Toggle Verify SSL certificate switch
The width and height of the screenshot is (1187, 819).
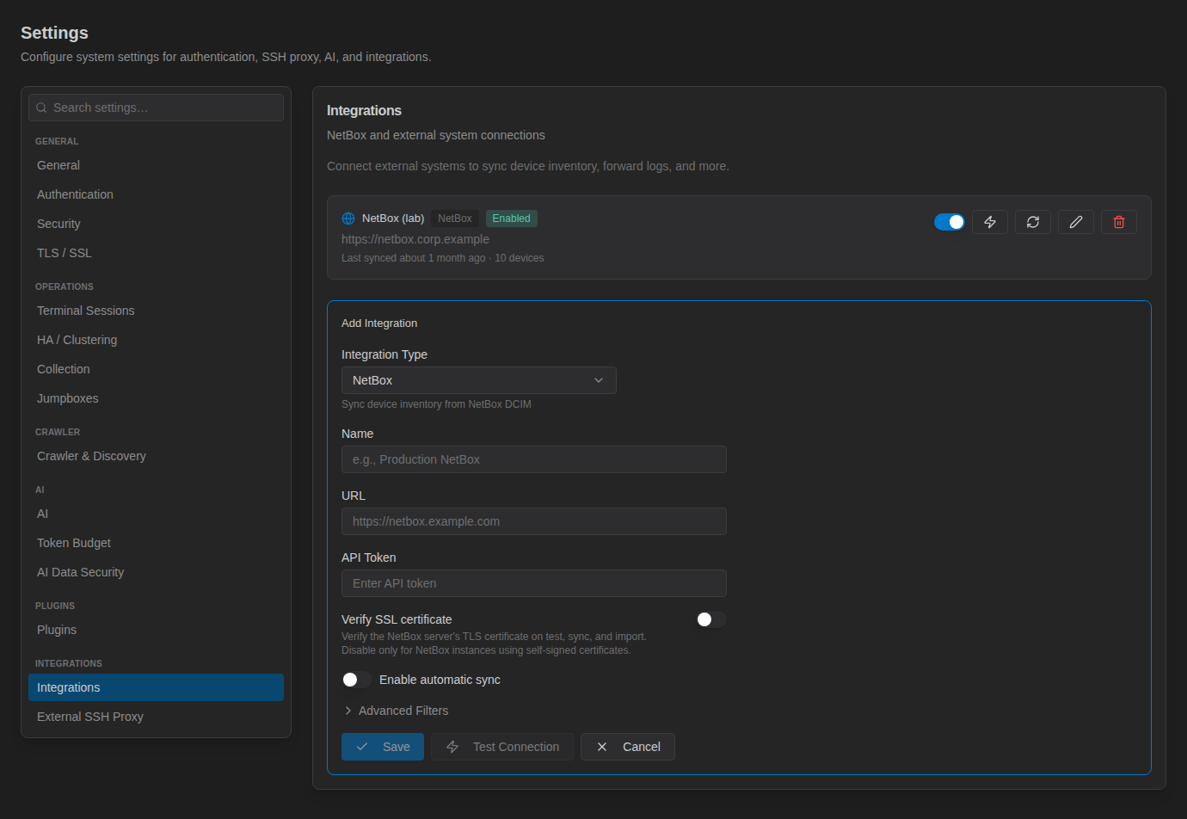pos(710,619)
